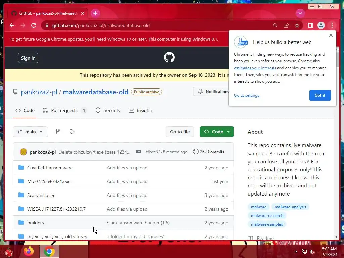This screenshot has height=258, width=344.
Task: Bookmark this page with star icon
Action: click(x=297, y=25)
